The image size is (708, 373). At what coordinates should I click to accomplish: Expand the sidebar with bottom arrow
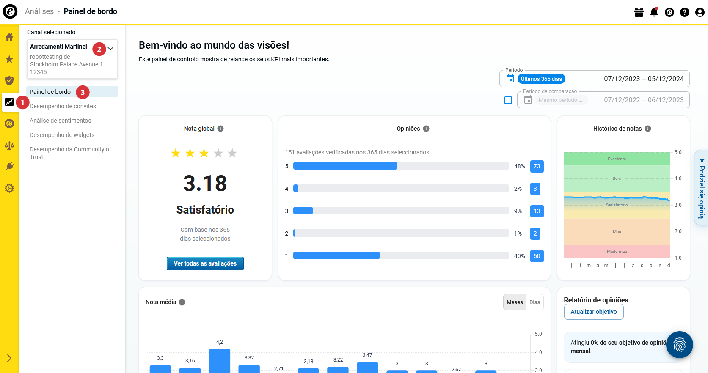click(9, 358)
